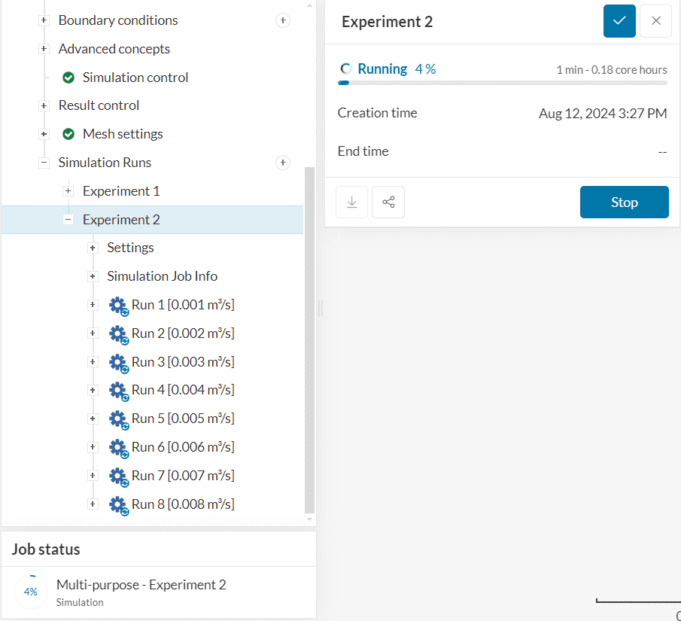Image resolution: width=681 pixels, height=621 pixels.
Task: Click the gear icon beside Run 8
Action: [x=118, y=504]
